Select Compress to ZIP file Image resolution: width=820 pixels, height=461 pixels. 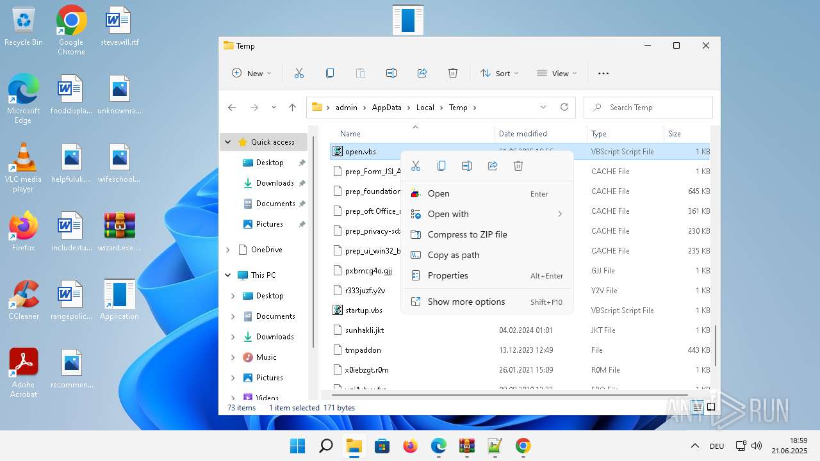tap(487, 234)
